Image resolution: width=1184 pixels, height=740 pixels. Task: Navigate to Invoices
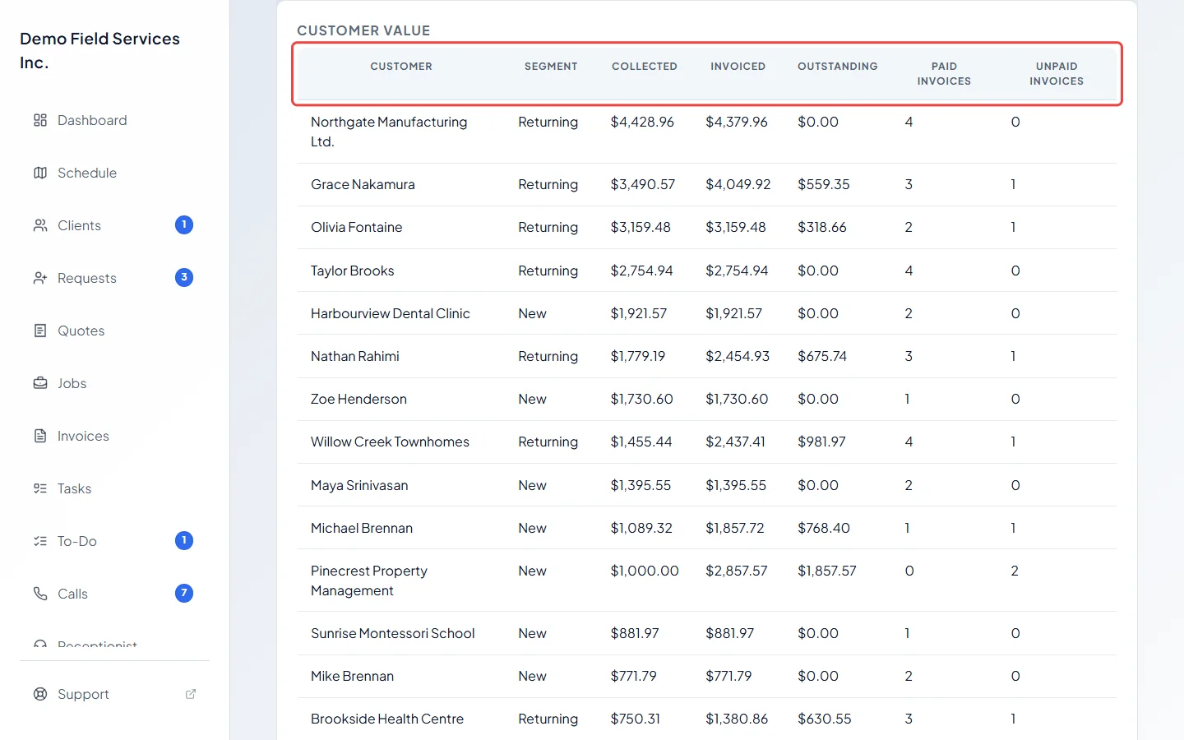pyautogui.click(x=115, y=436)
